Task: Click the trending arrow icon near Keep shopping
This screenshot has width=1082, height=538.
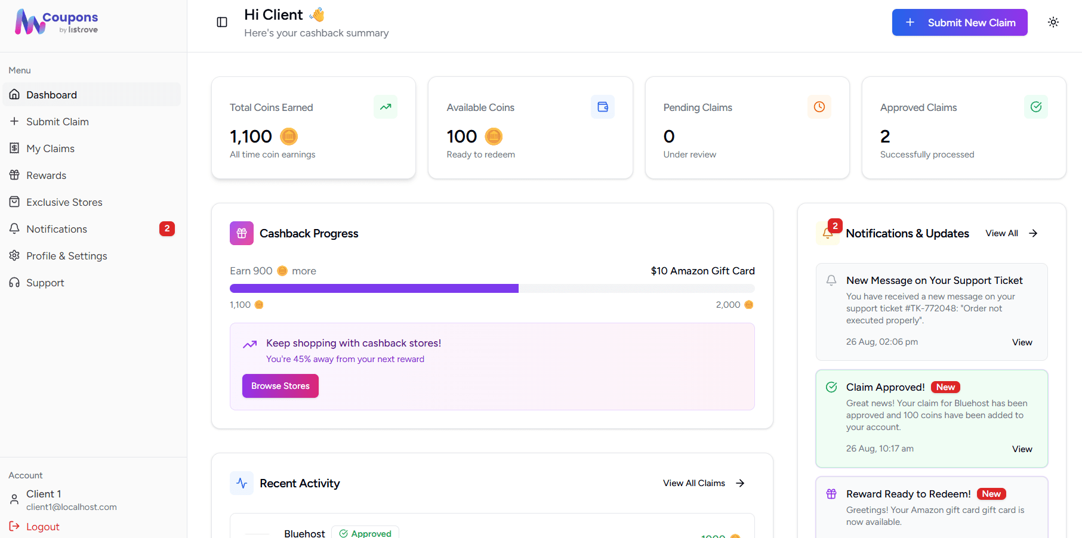Action: 250,344
